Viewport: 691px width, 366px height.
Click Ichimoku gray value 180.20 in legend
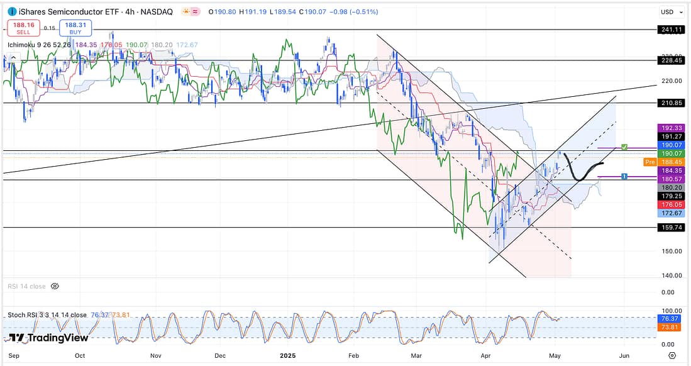click(x=162, y=45)
